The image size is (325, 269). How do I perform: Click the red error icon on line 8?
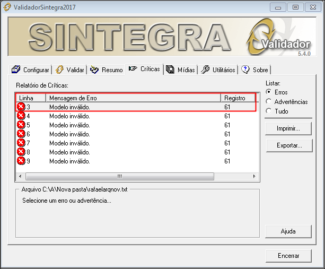(21, 152)
